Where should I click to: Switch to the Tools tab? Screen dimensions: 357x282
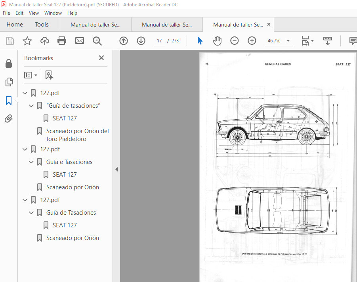pos(42,25)
